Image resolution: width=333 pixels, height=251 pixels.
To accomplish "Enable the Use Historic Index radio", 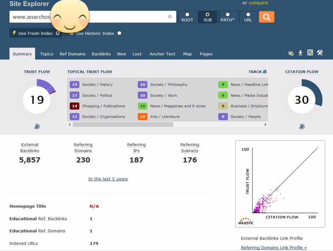I will point(119,33).
